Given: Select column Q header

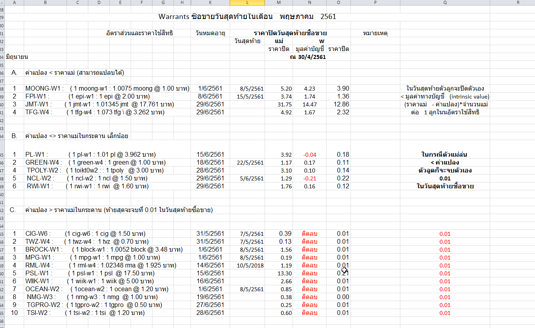Looking at the screenshot, I should click(x=445, y=3).
